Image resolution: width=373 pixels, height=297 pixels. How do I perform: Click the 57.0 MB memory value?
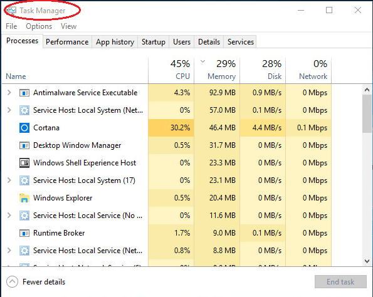[222, 110]
